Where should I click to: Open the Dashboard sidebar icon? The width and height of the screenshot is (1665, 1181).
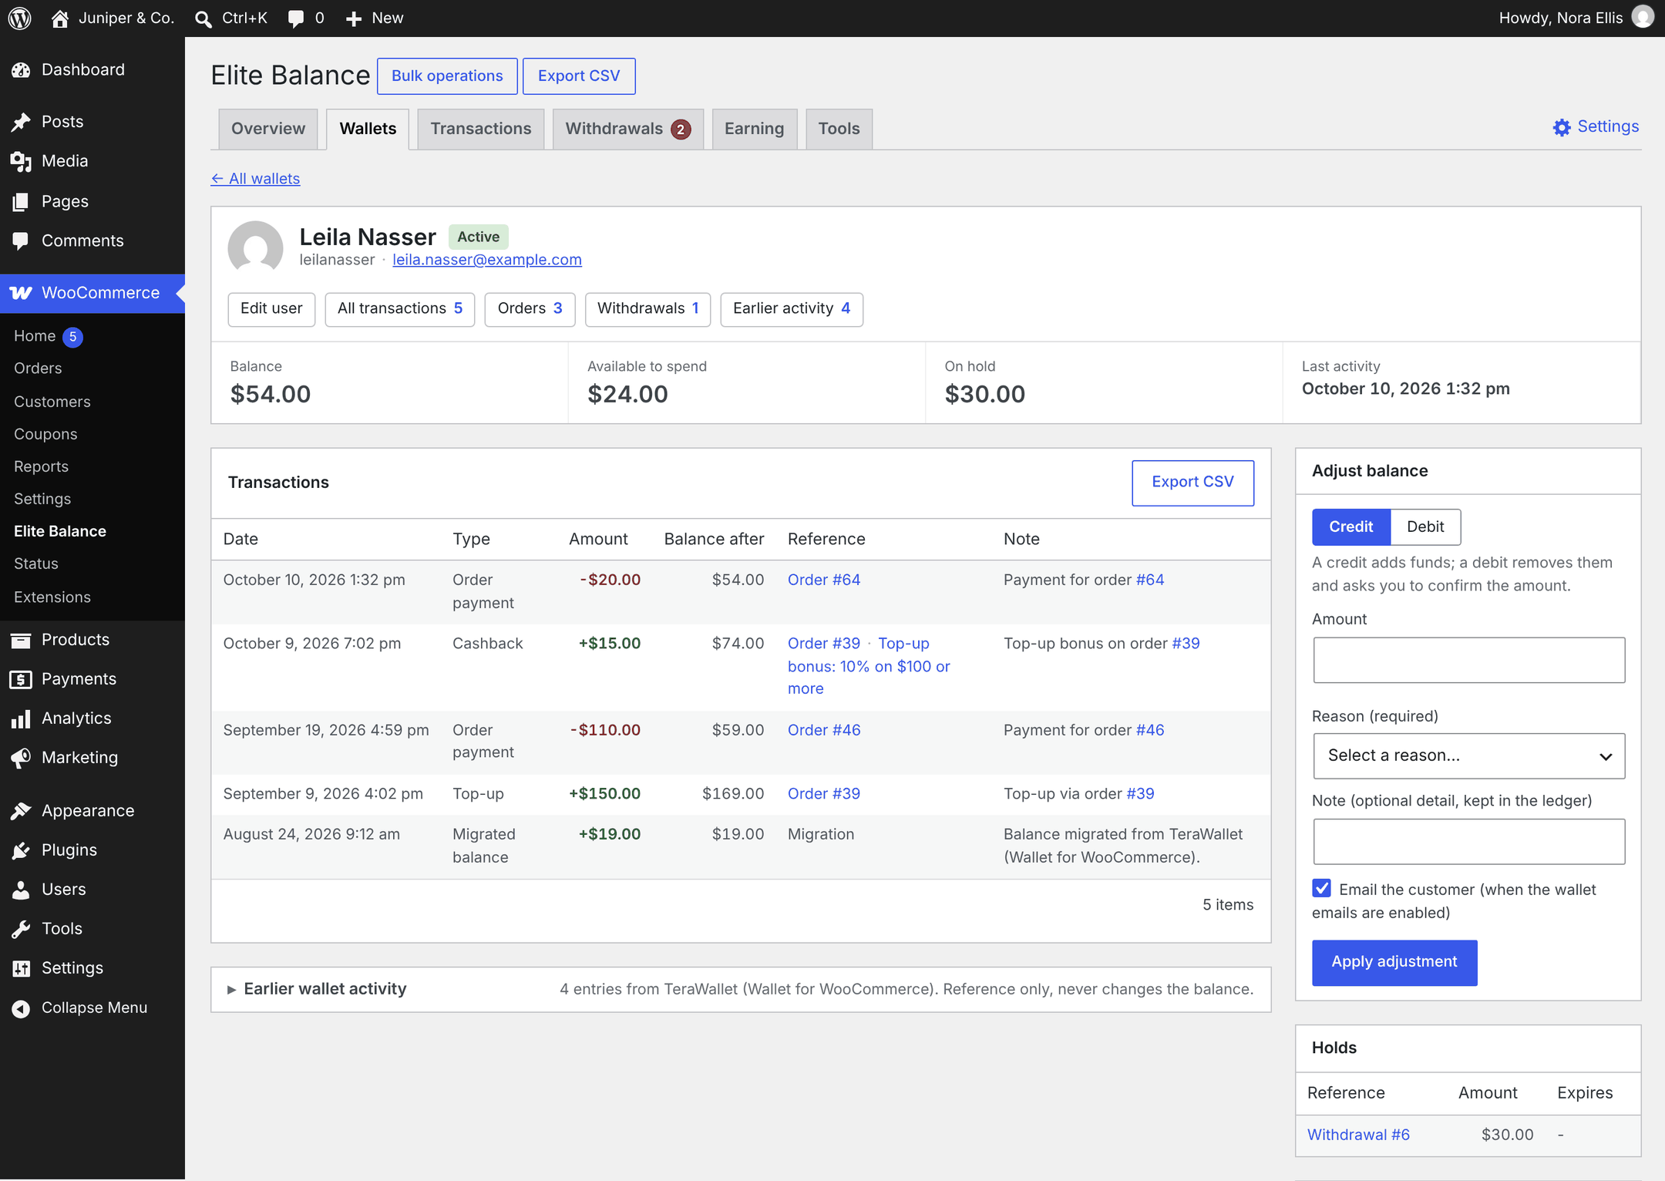point(21,70)
